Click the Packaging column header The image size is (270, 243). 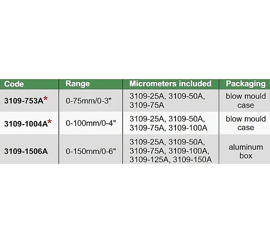click(246, 84)
